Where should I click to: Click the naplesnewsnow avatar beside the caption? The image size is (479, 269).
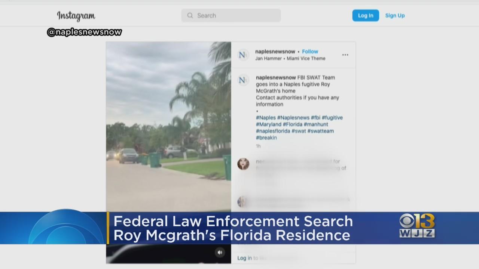pos(243,80)
